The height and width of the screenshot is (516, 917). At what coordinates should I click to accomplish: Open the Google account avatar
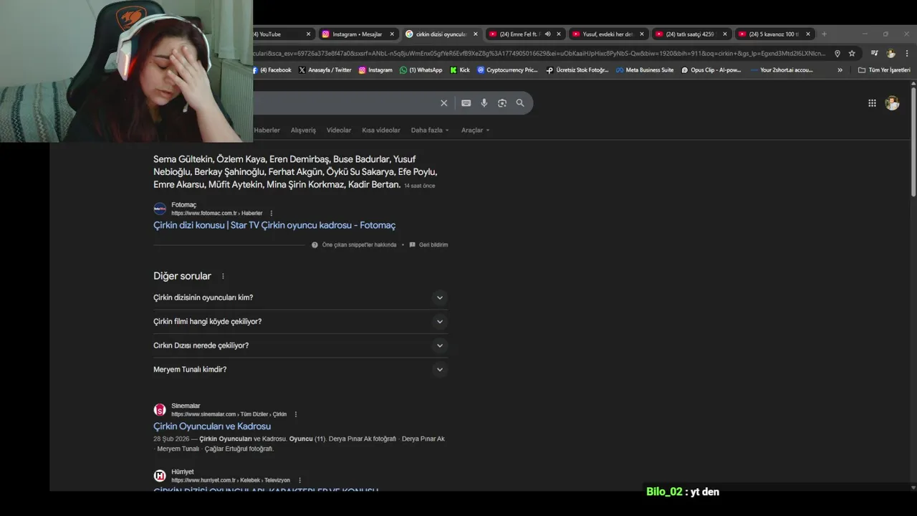click(x=892, y=103)
